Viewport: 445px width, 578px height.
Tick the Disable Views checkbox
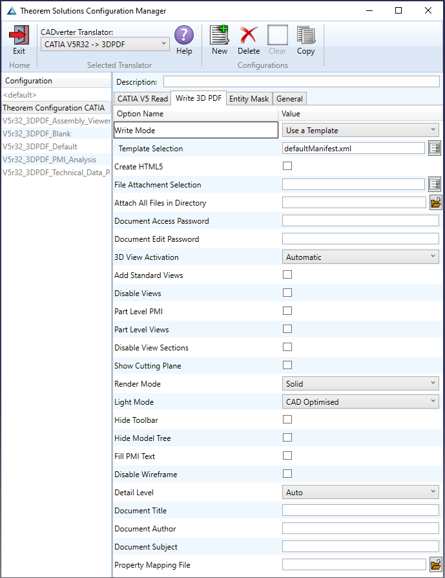287,293
